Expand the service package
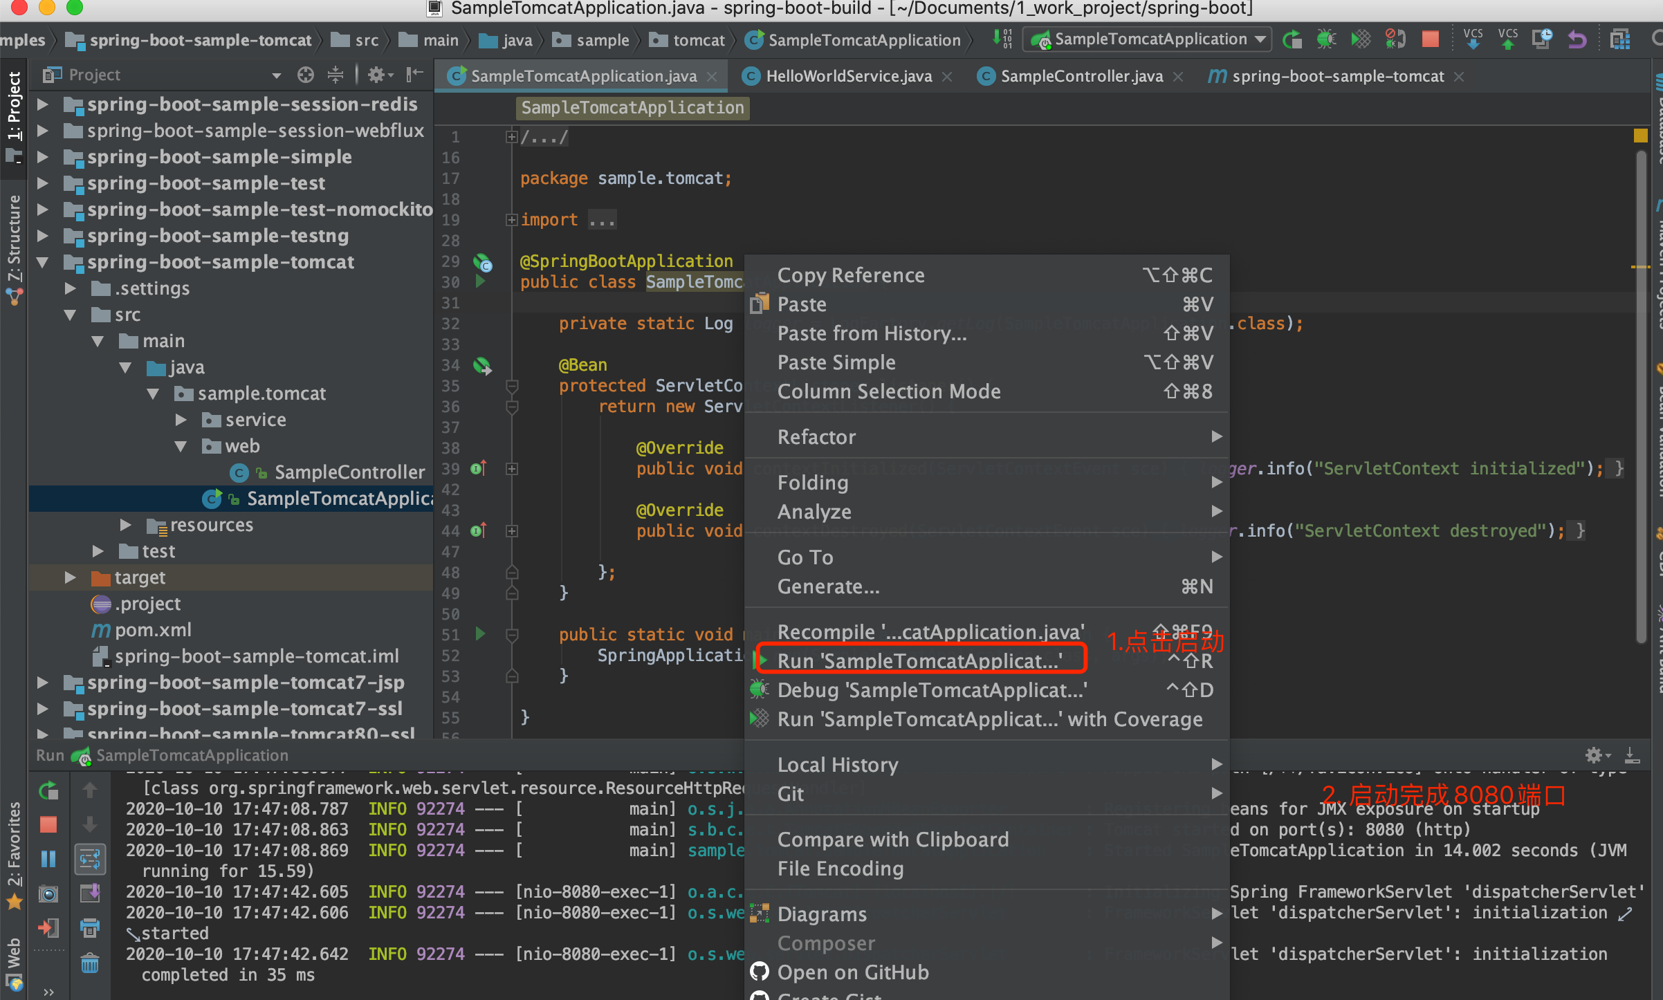Viewport: 1663px width, 1000px height. [x=181, y=420]
